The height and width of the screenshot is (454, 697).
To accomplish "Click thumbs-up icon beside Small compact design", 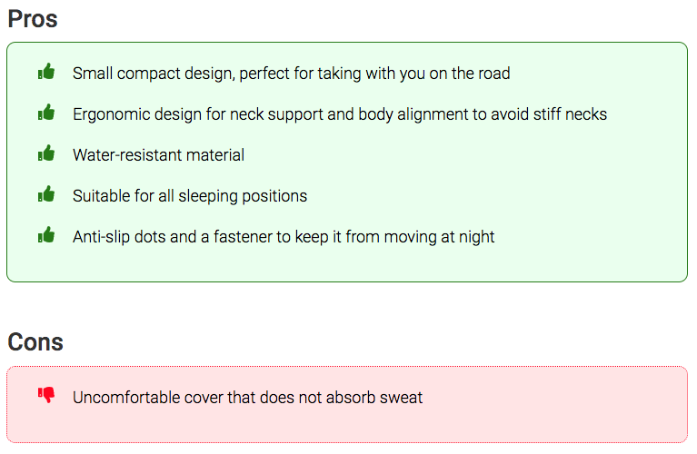I will point(46,72).
